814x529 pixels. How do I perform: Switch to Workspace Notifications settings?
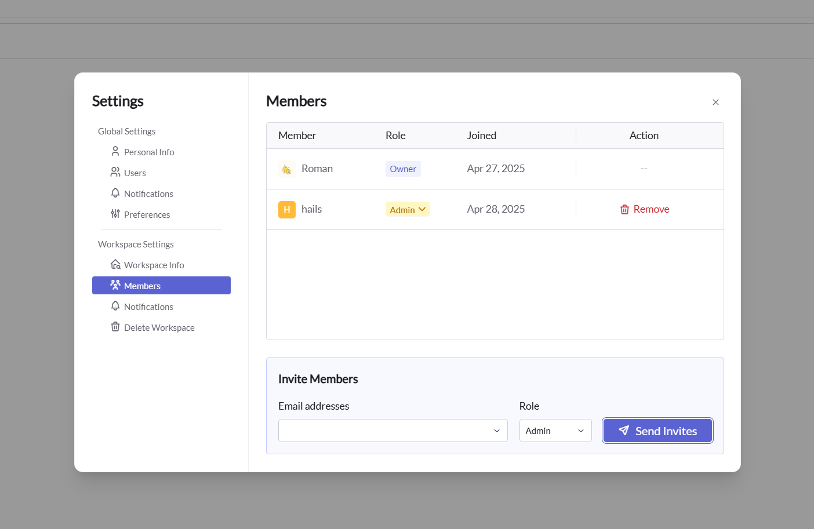(148, 306)
